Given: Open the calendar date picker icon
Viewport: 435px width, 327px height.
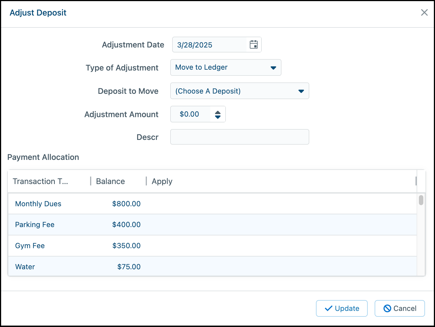Looking at the screenshot, I should click(x=254, y=45).
